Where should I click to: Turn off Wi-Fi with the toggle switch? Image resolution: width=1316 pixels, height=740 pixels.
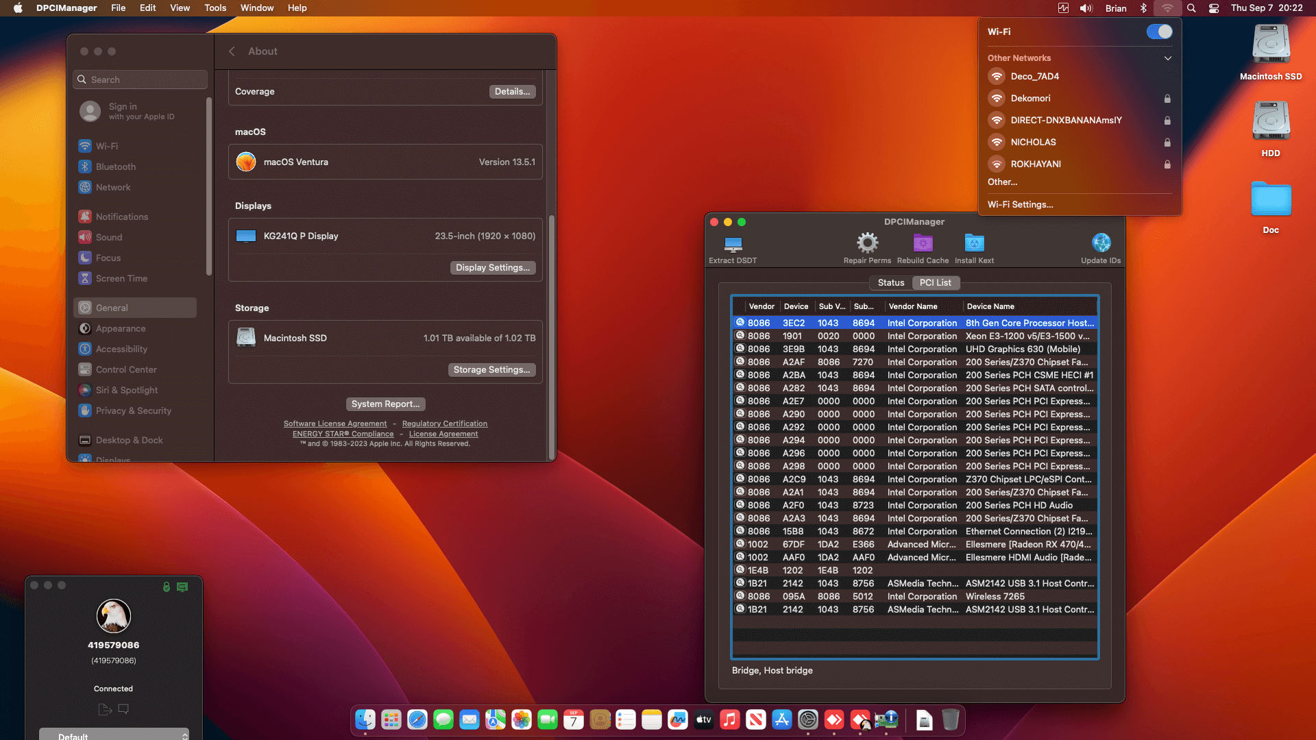1158,32
